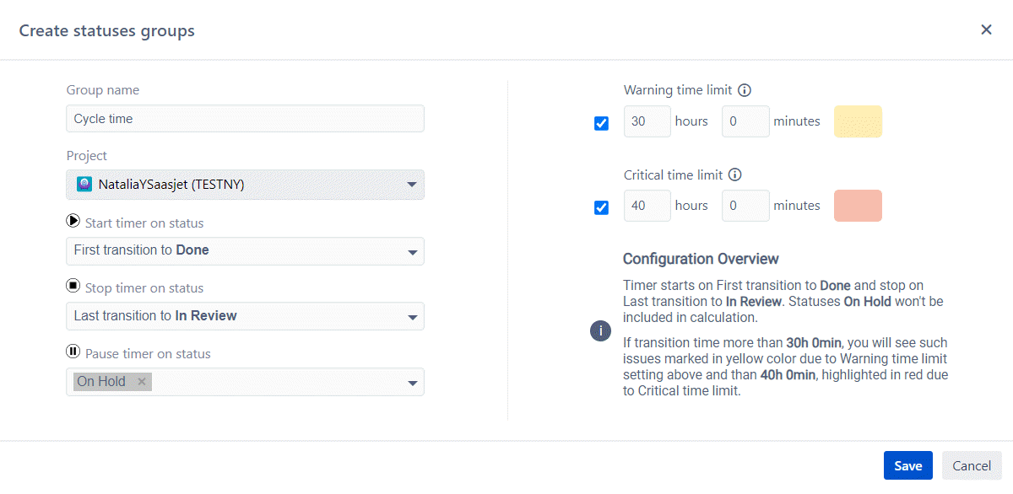Open the Warning time limit info tooltip
Viewport: 1013px width, 494px height.
(x=745, y=89)
